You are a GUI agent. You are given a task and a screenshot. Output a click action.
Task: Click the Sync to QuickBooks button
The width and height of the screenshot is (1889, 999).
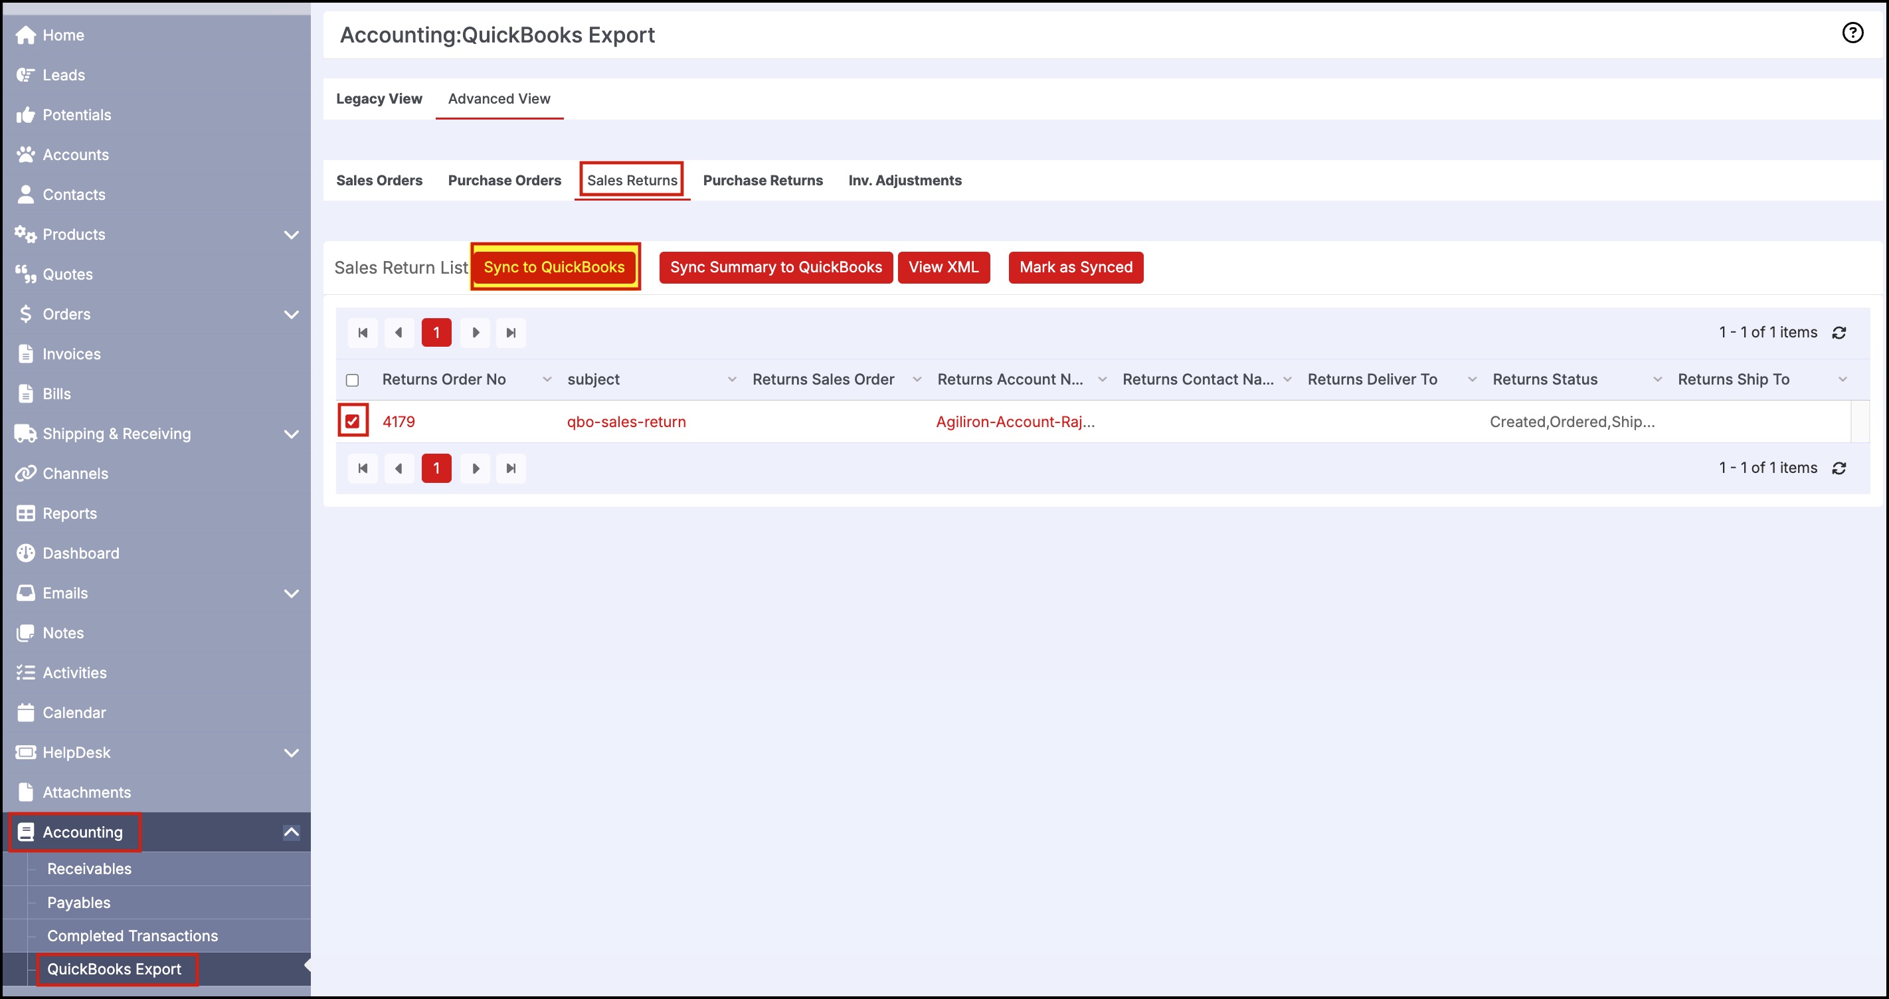554,268
